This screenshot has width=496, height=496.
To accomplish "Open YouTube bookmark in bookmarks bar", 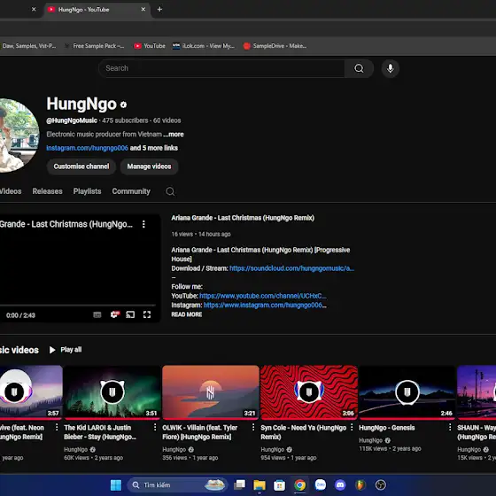I will point(150,46).
